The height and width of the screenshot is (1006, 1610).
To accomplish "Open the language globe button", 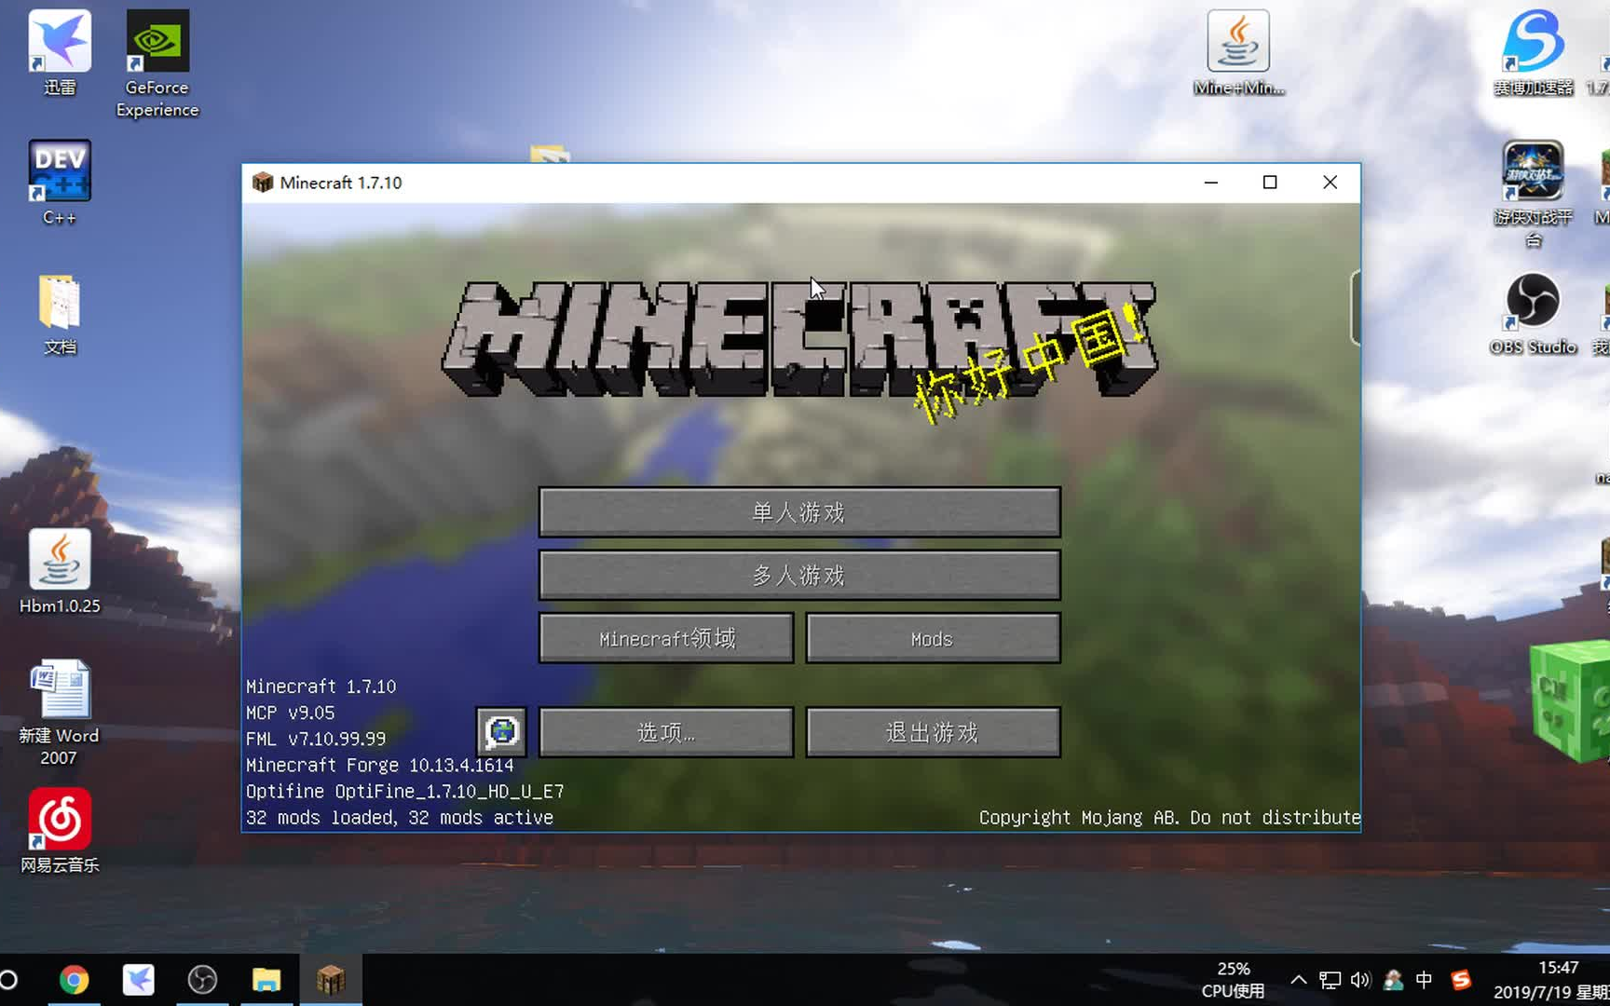I will coord(501,731).
